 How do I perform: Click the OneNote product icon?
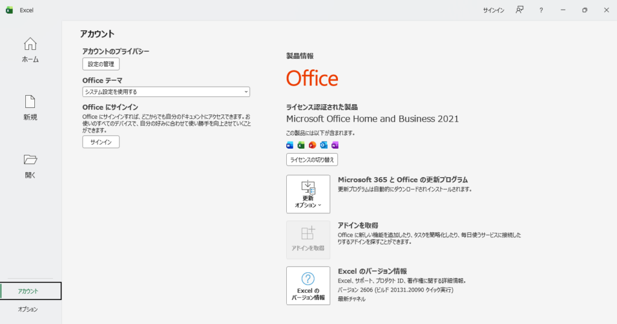[x=335, y=145]
